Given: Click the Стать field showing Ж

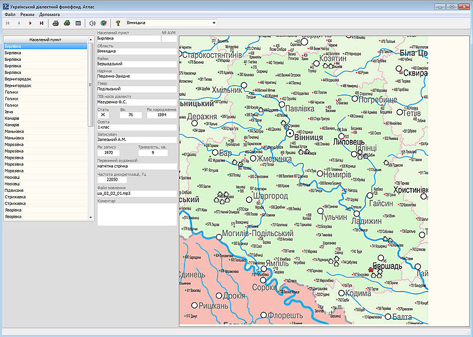Looking at the screenshot, I should (x=103, y=114).
